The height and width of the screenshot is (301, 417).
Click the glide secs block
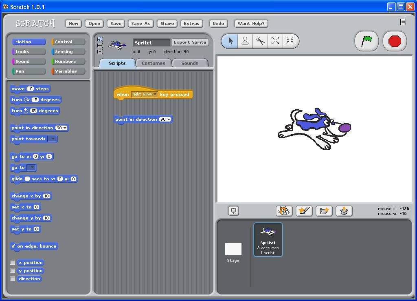[44, 179]
